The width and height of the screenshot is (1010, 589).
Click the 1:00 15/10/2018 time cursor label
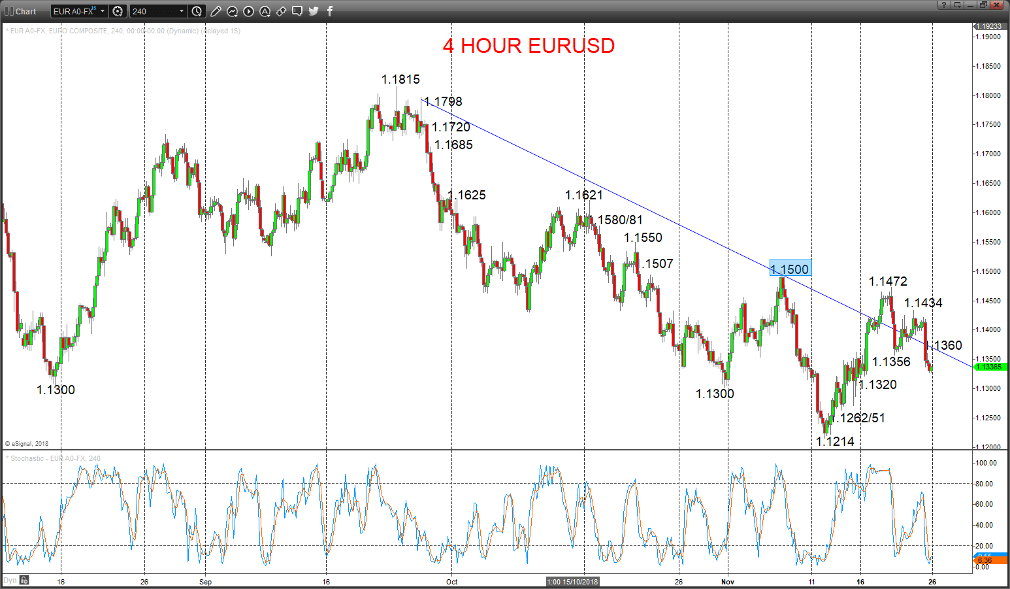pyautogui.click(x=572, y=581)
